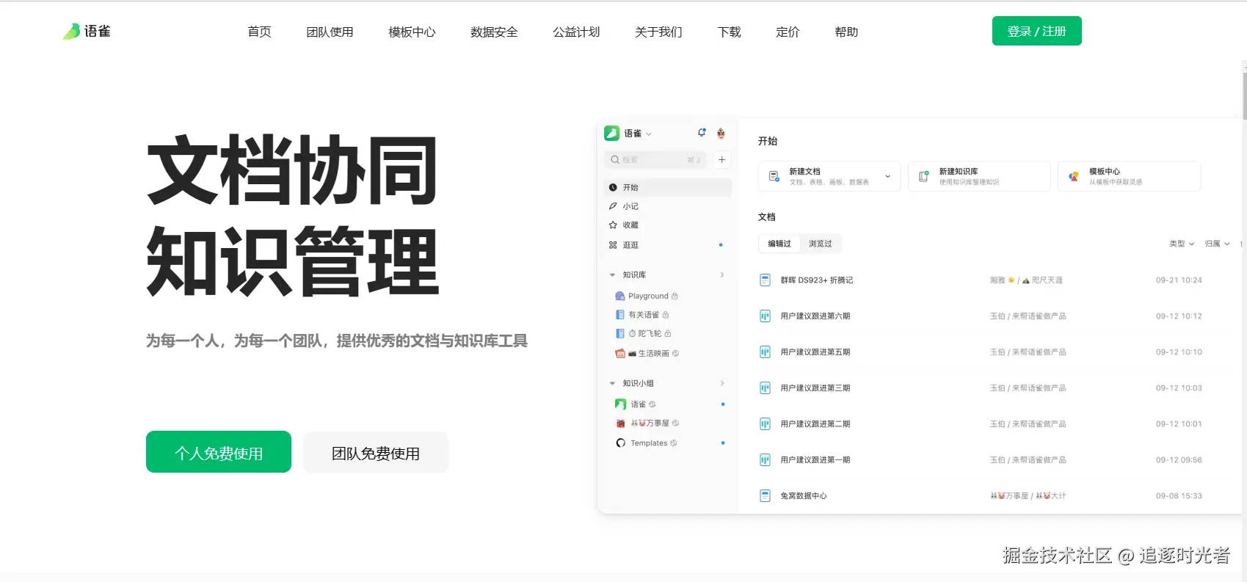Screen dimensions: 1247x582
Task: Click the 语雀 logo in header
Action: [87, 31]
